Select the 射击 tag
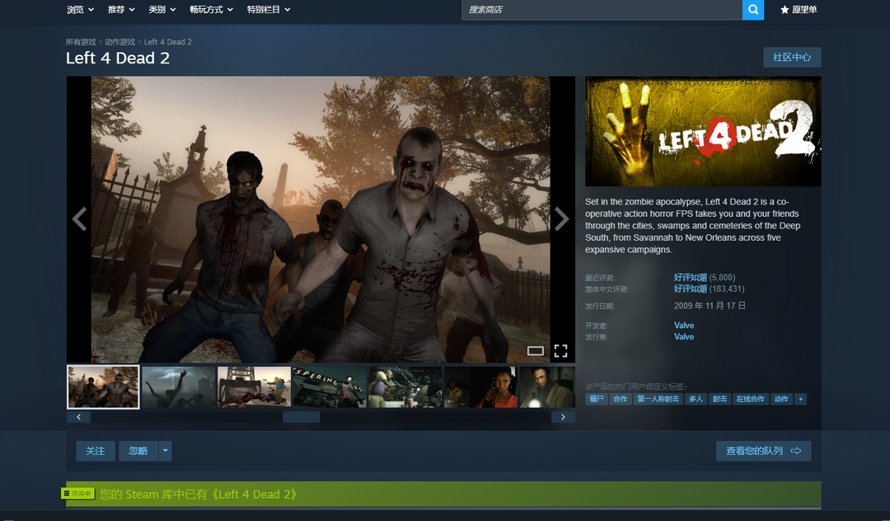 tap(719, 399)
